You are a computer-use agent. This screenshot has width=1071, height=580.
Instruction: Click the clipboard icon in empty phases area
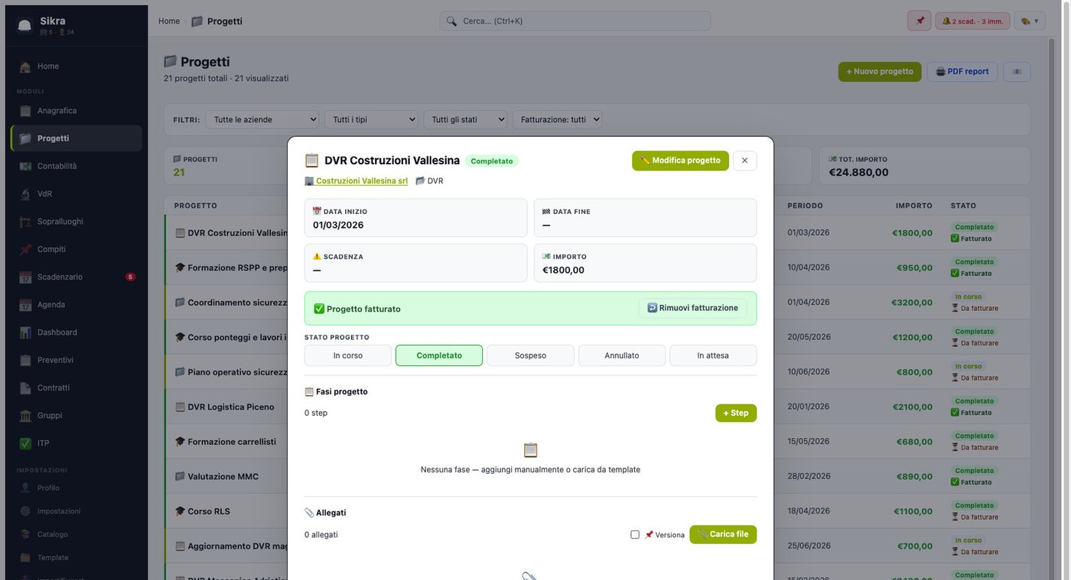click(x=530, y=450)
